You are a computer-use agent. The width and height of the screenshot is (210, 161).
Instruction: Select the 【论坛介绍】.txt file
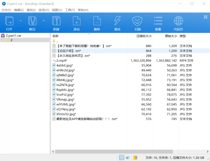(x=69, y=51)
